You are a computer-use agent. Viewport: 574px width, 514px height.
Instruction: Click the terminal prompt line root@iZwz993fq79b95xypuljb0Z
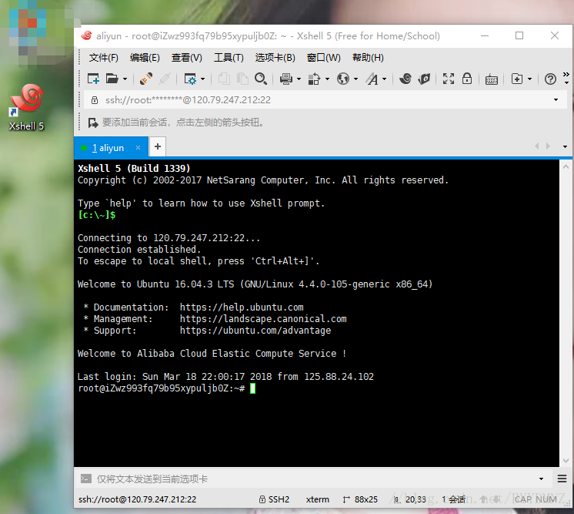(x=161, y=388)
